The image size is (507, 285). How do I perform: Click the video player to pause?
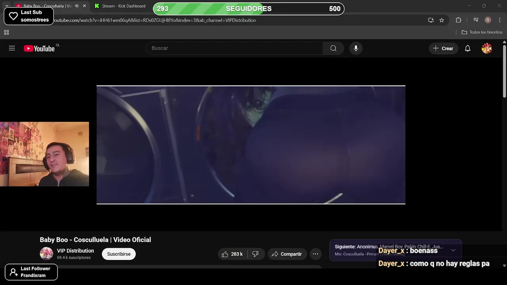pyautogui.click(x=251, y=145)
